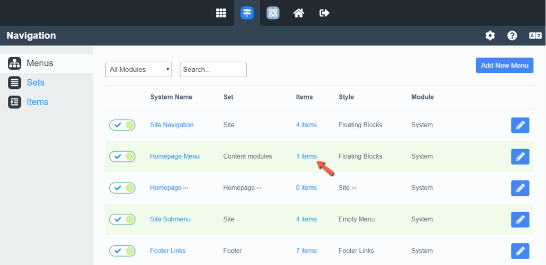Open the 1 items link for Homepage Menu
The height and width of the screenshot is (265, 546).
(x=306, y=156)
